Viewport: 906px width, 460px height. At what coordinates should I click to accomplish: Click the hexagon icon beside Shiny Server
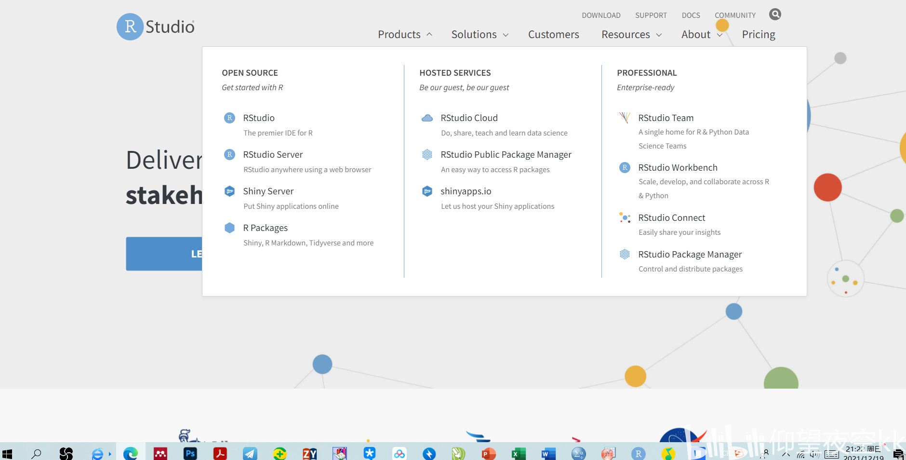pos(230,191)
